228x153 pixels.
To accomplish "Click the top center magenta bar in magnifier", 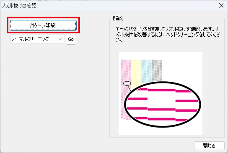I will tap(161, 90).
